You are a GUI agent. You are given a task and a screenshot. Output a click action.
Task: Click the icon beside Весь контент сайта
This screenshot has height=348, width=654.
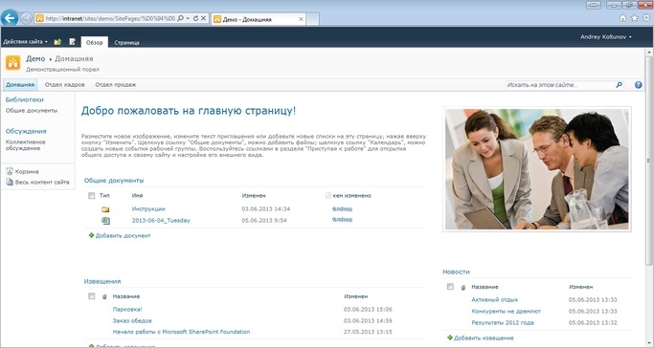(x=10, y=182)
